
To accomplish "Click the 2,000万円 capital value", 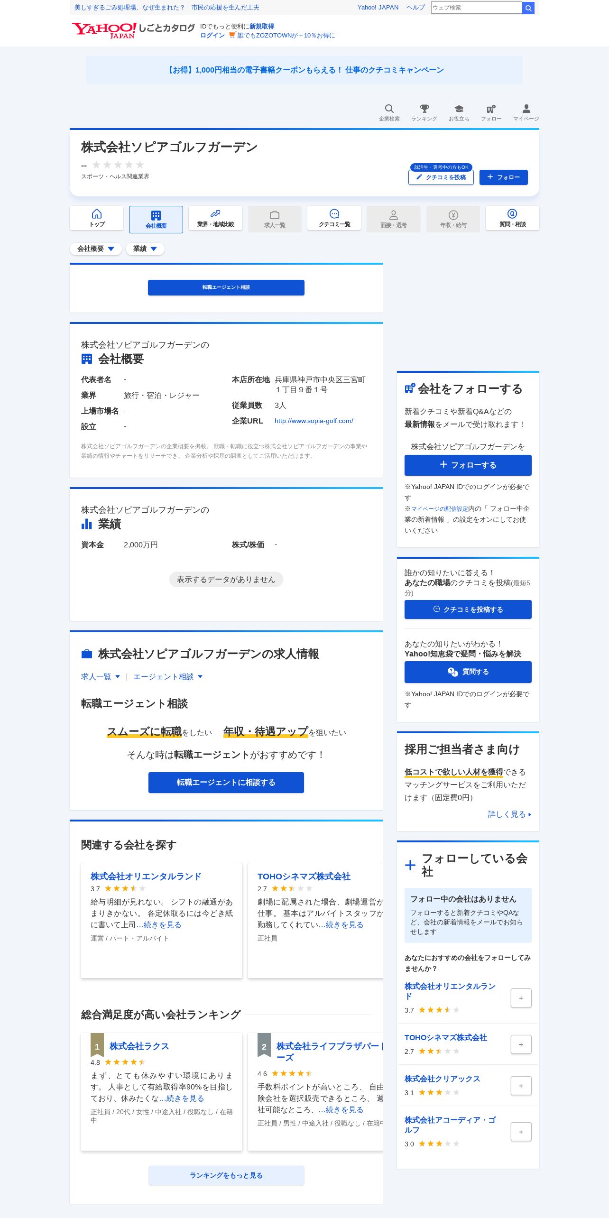I will [141, 545].
